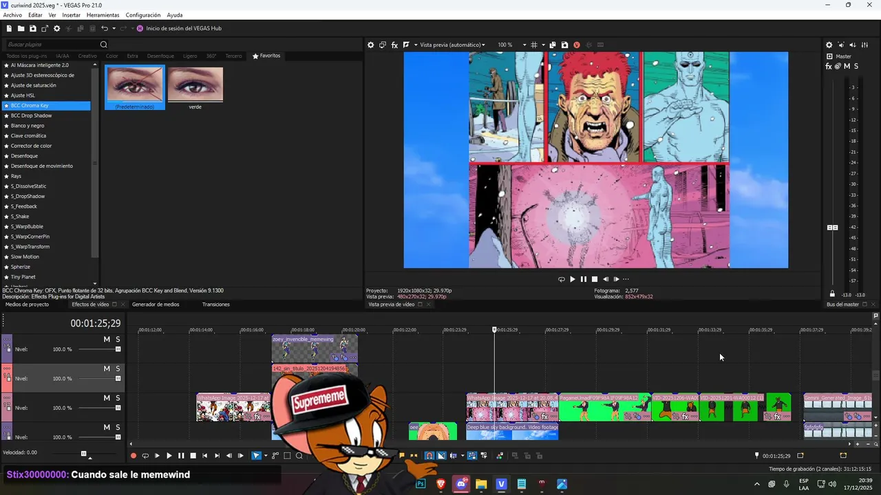
Task: Select the Normal edit tool icon
Action: tap(257, 456)
